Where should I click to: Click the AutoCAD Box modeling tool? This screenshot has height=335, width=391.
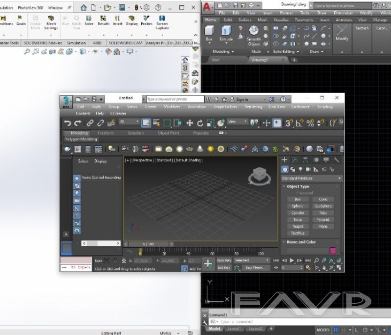(209, 32)
